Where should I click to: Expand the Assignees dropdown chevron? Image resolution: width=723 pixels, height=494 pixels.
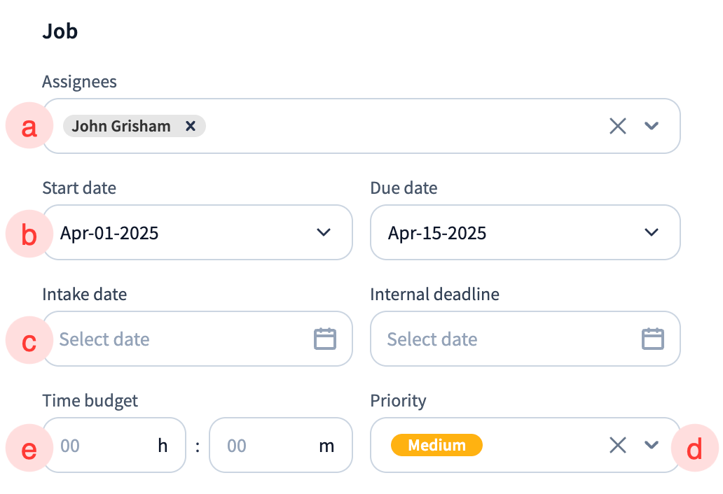click(x=652, y=126)
